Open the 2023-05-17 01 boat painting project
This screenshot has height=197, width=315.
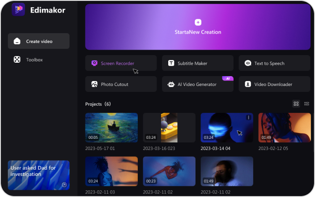[x=111, y=127]
